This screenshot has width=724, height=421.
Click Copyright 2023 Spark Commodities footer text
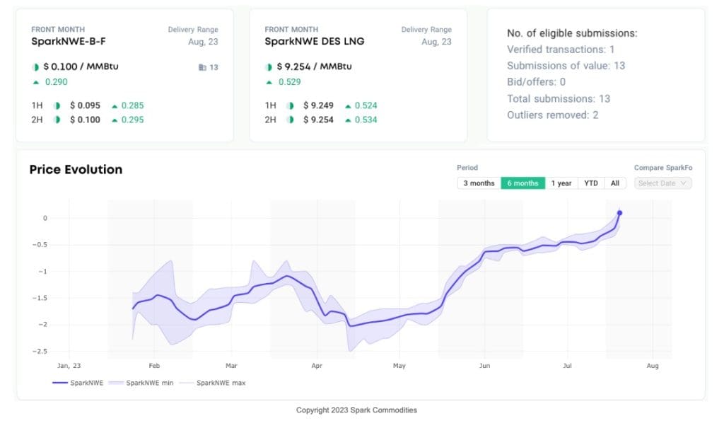(356, 410)
